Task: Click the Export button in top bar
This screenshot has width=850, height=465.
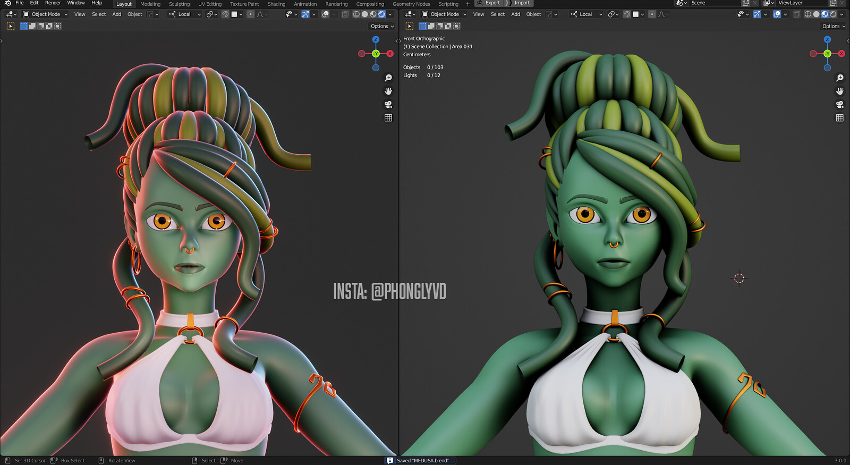Action: pyautogui.click(x=488, y=3)
